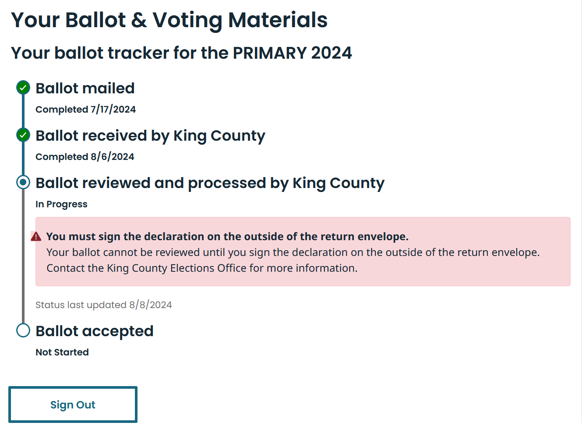Select the Ballot mailed heading
The height and width of the screenshot is (433, 582).
coord(85,88)
